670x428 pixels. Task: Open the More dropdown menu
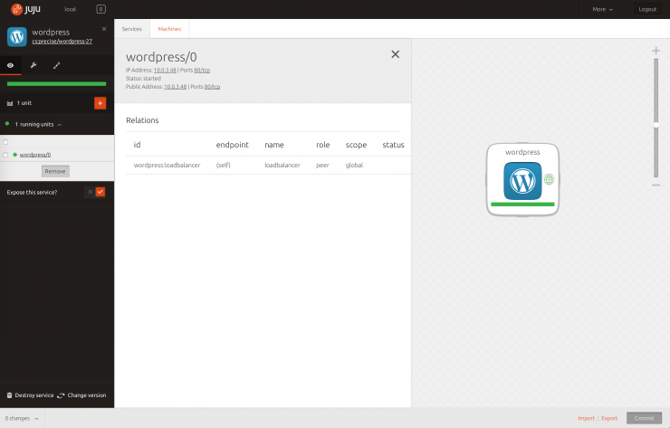(x=602, y=9)
